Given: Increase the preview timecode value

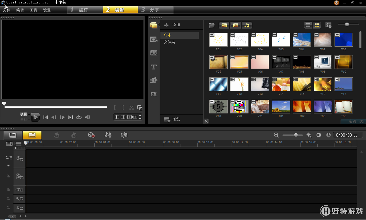Looking at the screenshot, I should tap(140, 115).
